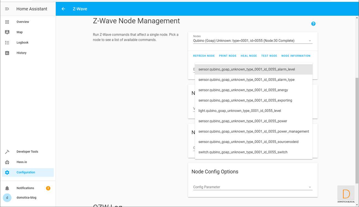Click the Overview grid icon
The width and height of the screenshot is (359, 207).
click(7, 22)
